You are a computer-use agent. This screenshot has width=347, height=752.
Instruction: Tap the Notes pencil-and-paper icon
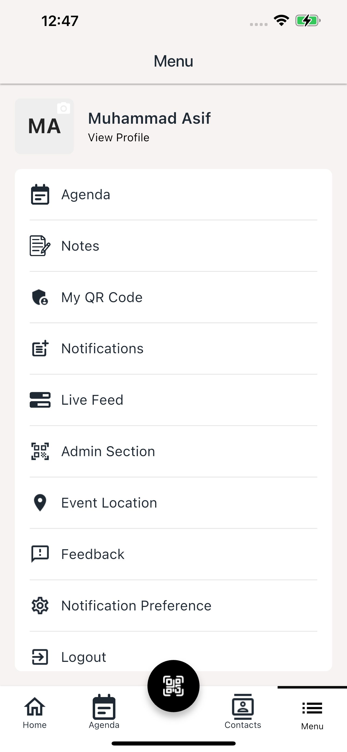click(40, 246)
